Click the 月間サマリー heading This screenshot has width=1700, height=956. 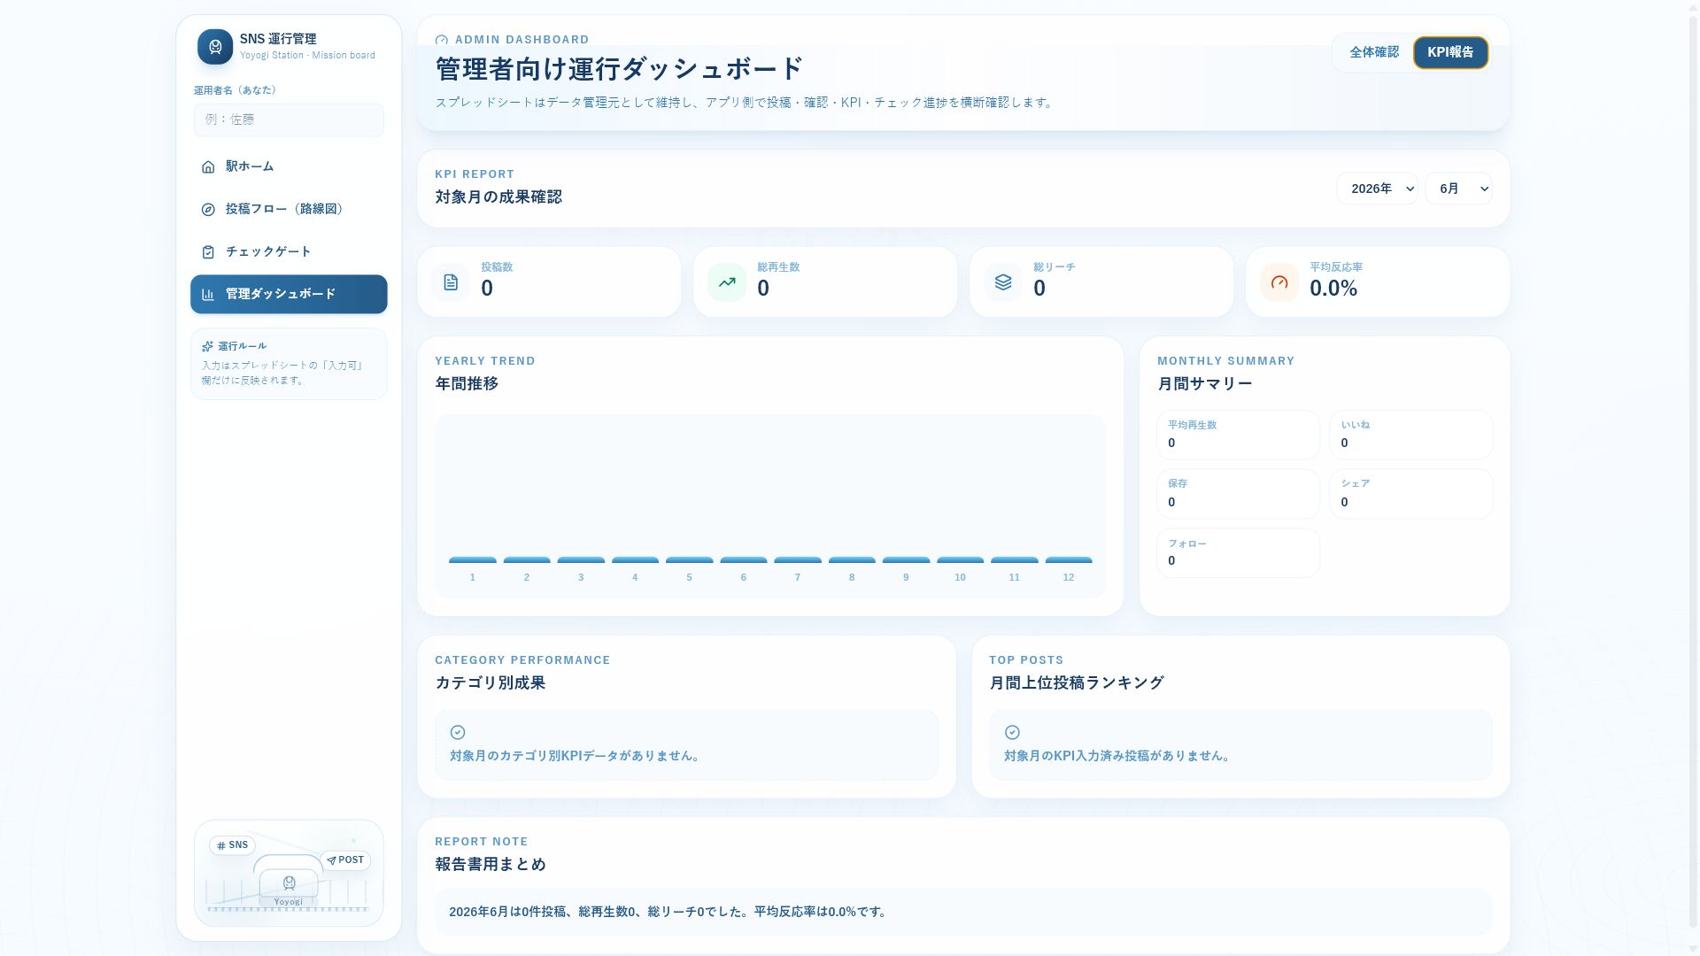[1205, 384]
